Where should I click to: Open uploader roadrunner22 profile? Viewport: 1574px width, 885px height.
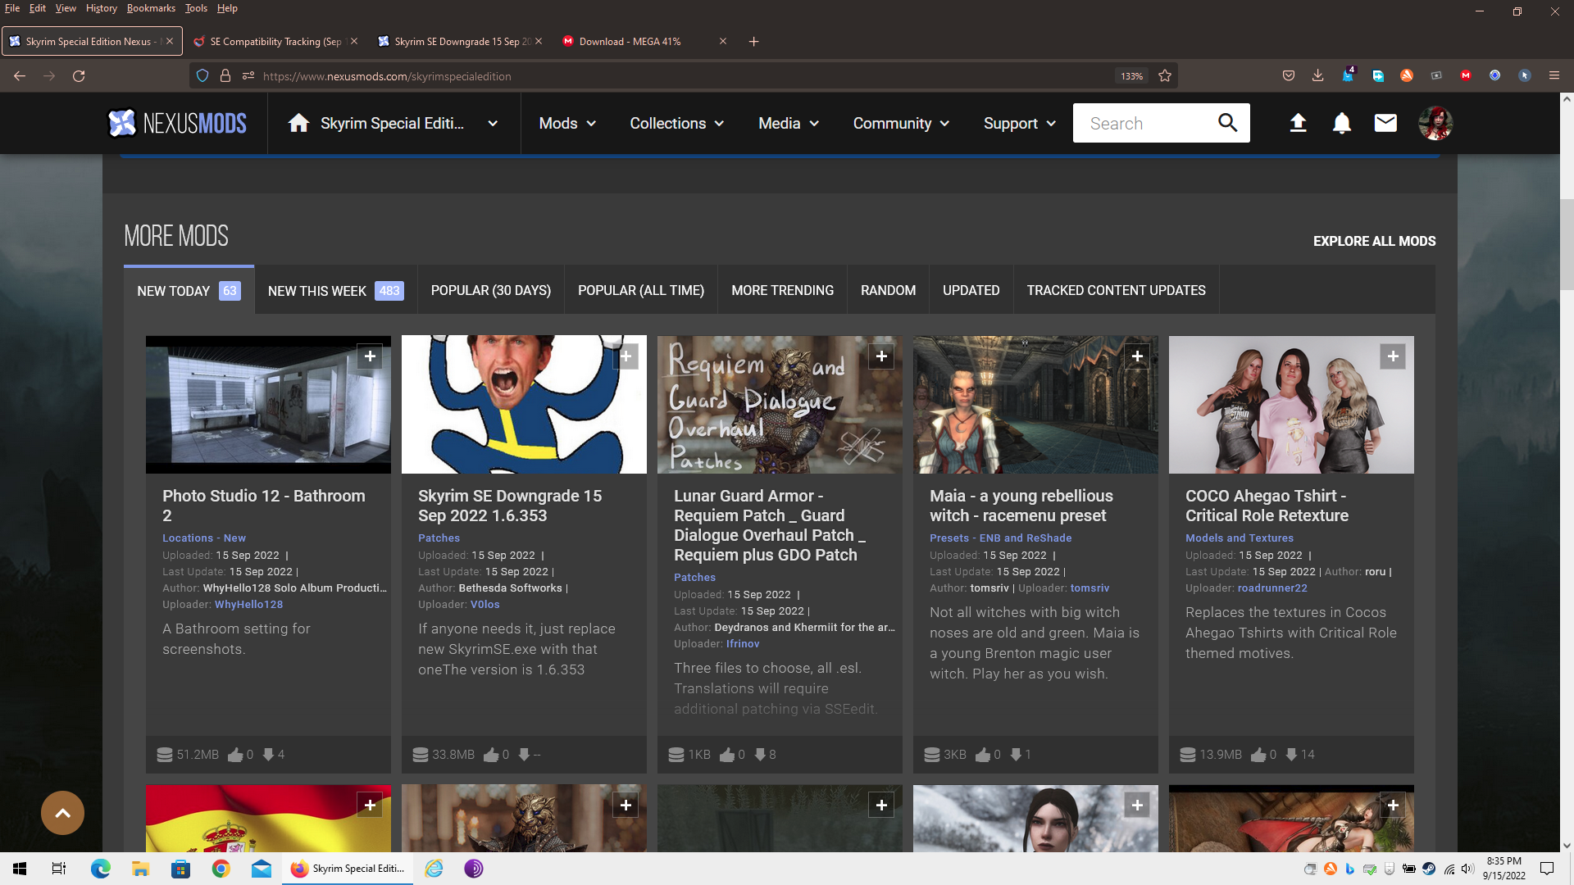[x=1272, y=588]
